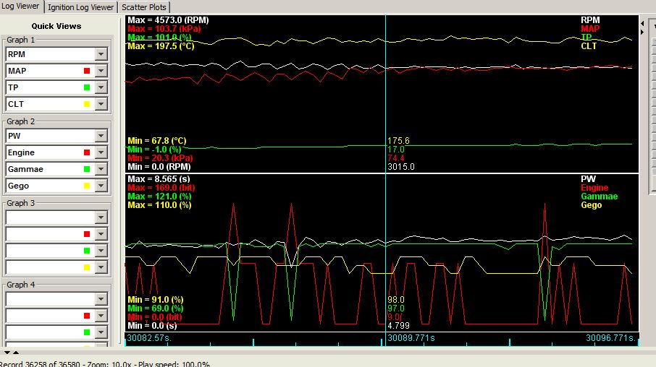Click the green color square beside Gammae

pyautogui.click(x=86, y=169)
